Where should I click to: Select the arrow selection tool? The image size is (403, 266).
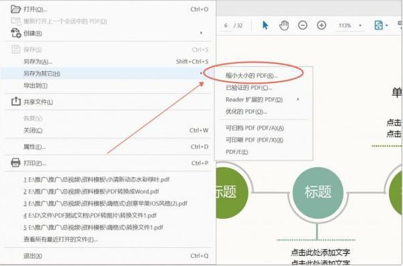[x=265, y=25]
